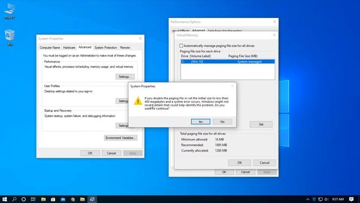Click OK in Virtual Memory window
This screenshot has width=360, height=203.
coord(240,163)
